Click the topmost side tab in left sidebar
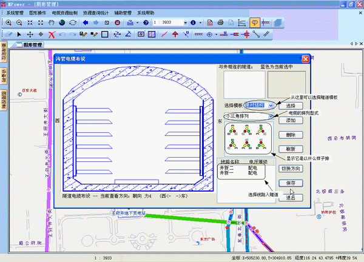 point(4,52)
